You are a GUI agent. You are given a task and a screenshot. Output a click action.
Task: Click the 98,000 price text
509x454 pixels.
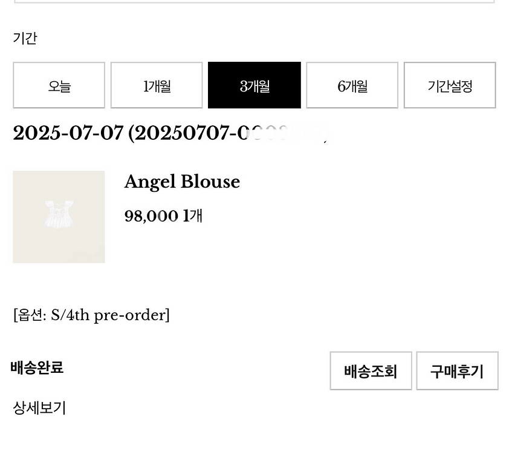[x=151, y=215]
